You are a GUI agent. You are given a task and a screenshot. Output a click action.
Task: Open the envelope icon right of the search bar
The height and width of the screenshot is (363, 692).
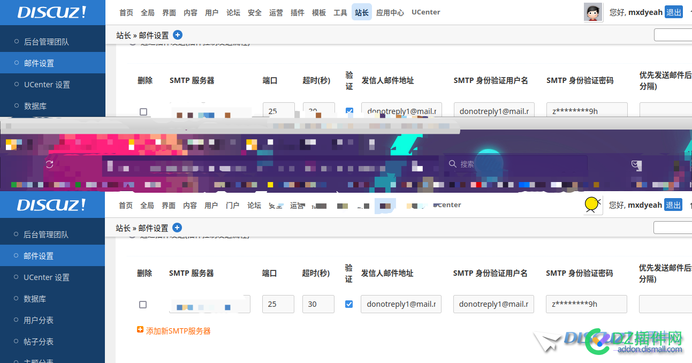[636, 164]
